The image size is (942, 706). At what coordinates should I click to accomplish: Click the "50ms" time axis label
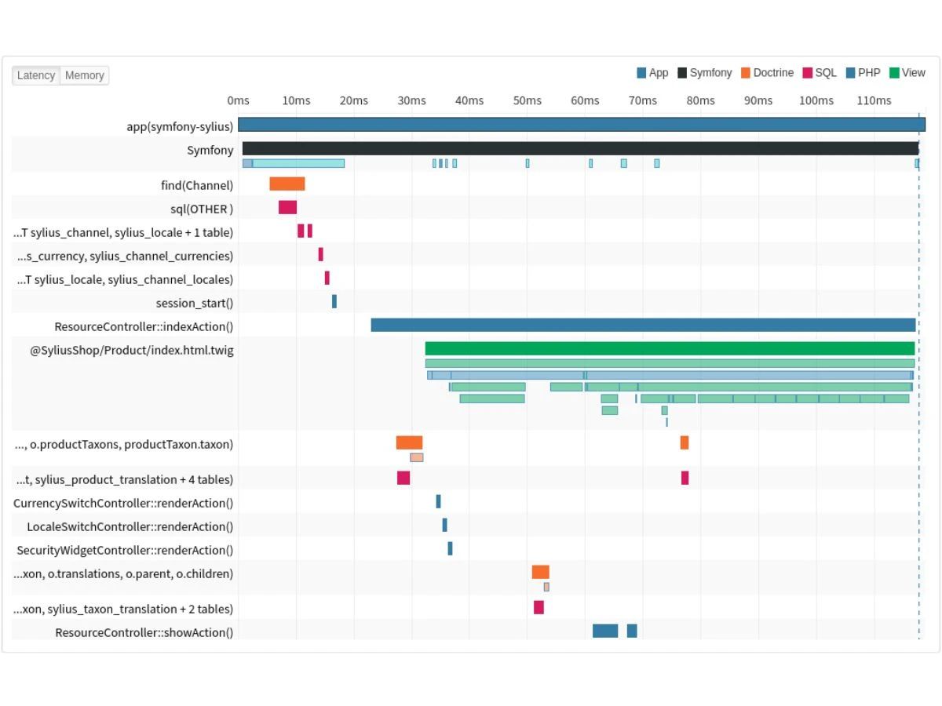pos(528,100)
